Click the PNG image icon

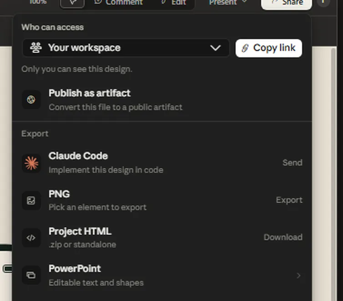coord(31,201)
